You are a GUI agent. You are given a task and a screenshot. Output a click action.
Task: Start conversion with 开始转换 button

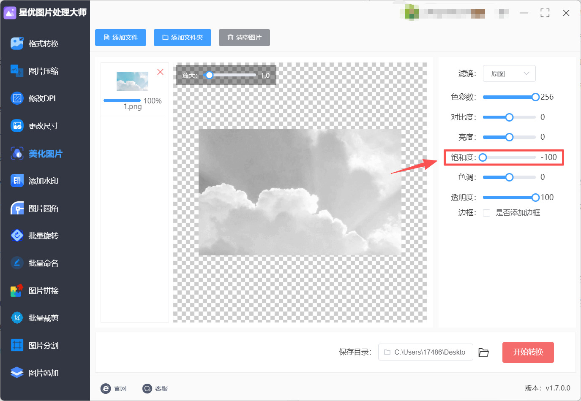[528, 352]
